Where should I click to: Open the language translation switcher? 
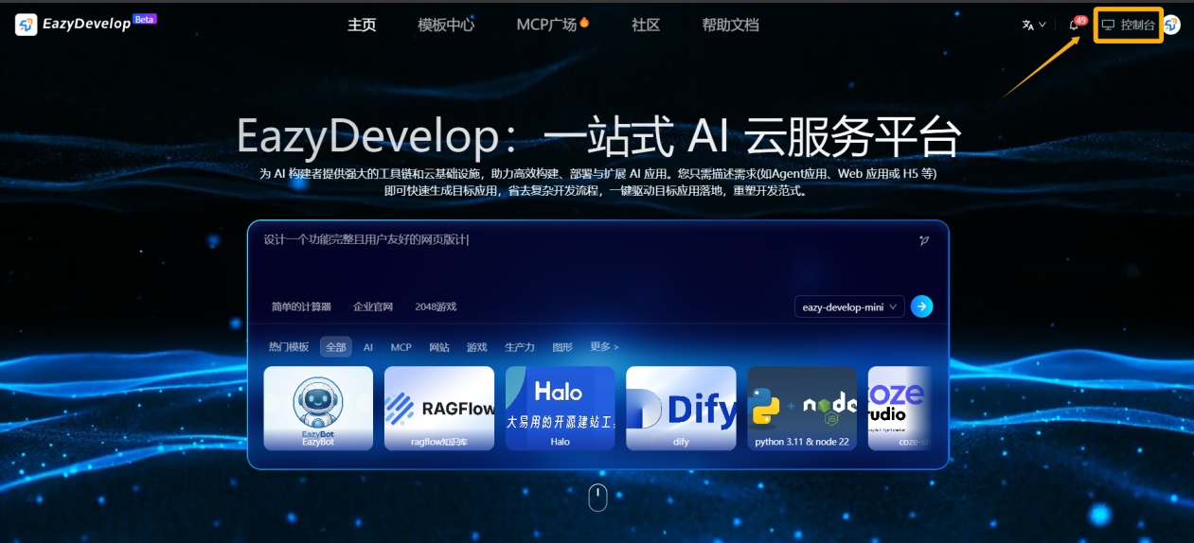(1034, 26)
